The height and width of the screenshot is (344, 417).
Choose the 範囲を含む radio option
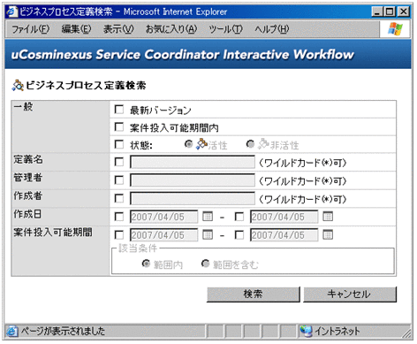(x=205, y=264)
